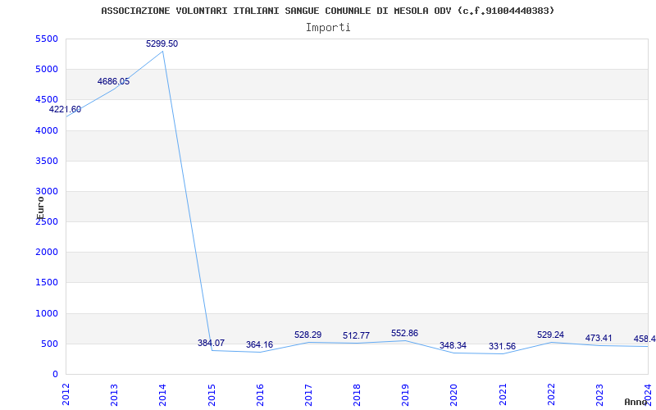Click the 2012 x-axis year label
656x410 pixels.
coord(66,394)
